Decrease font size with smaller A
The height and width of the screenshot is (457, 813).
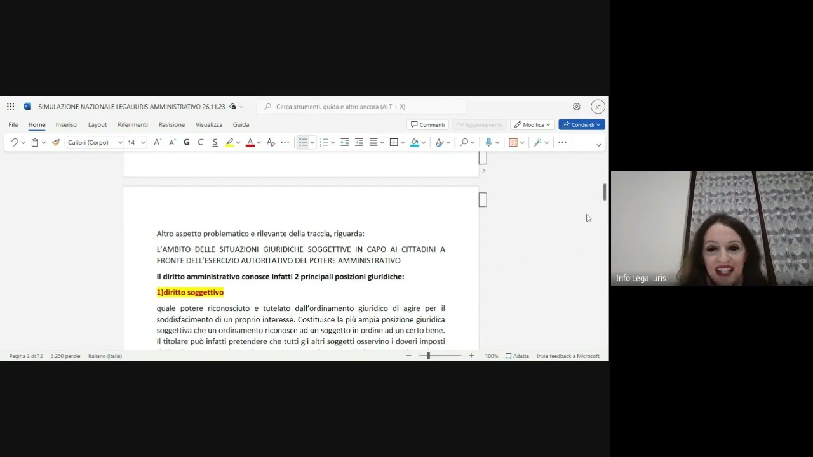coord(172,142)
